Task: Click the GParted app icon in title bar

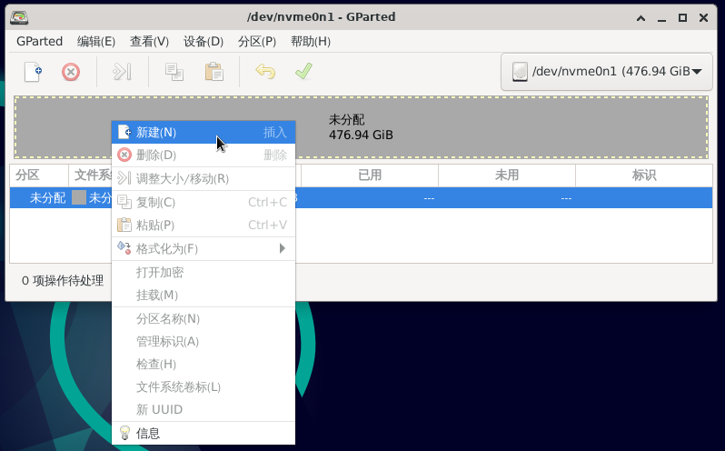Action: point(19,17)
